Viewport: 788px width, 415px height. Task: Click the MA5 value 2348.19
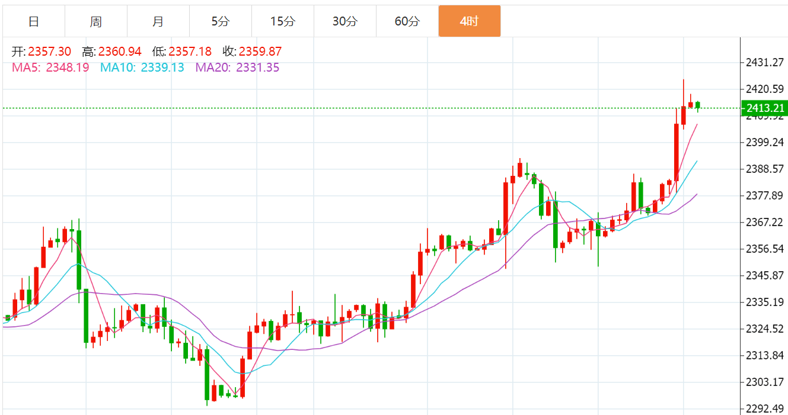click(68, 67)
